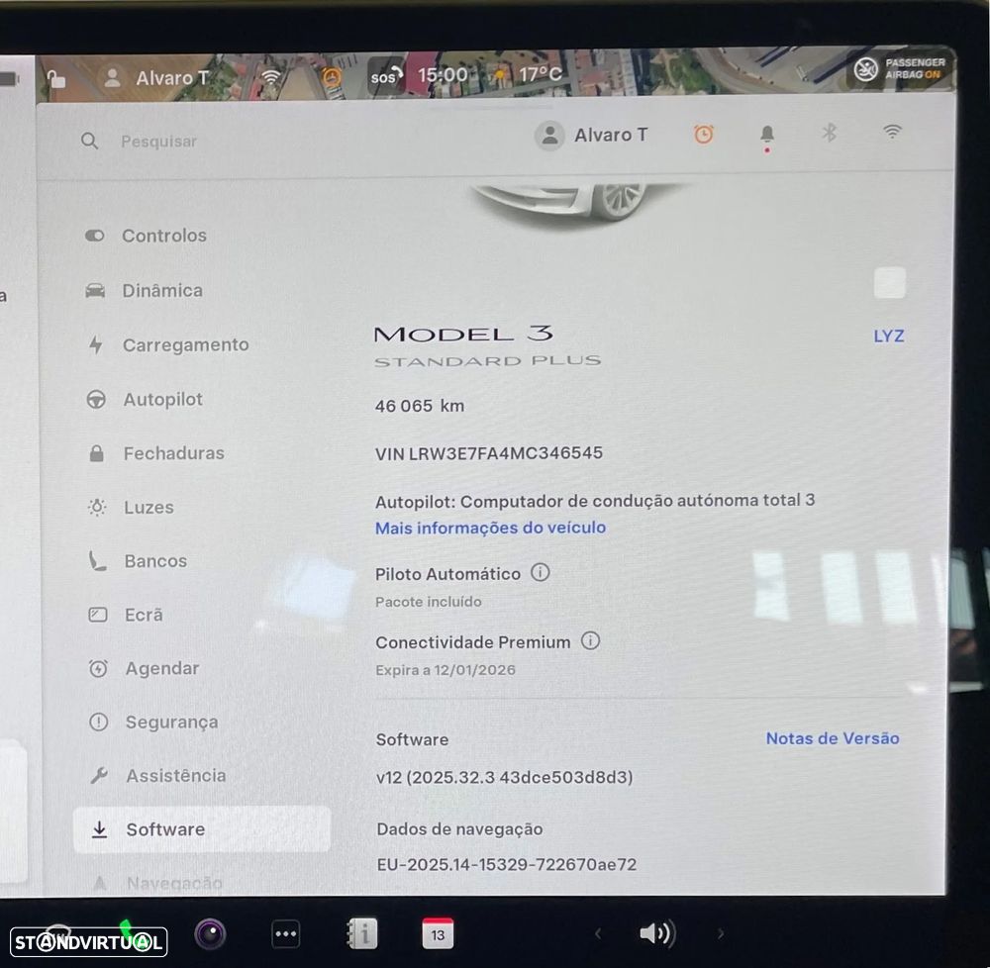Open the Autopilot settings menu
The height and width of the screenshot is (968, 990).
[x=145, y=400]
